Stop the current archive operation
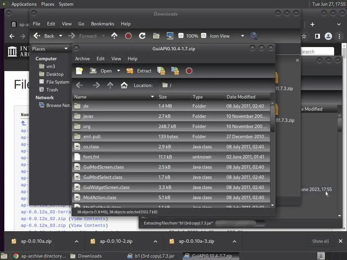Image resolution: width=347 pixels, height=260 pixels. (x=189, y=71)
